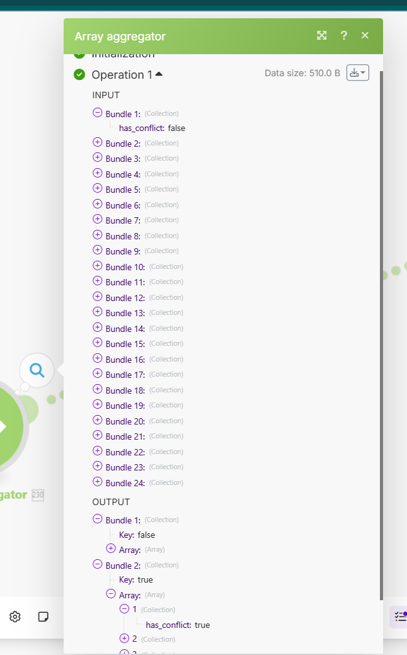Screen dimensions: 407x655
Task: Expand INPUT Bundle 10
Action: coord(98,266)
